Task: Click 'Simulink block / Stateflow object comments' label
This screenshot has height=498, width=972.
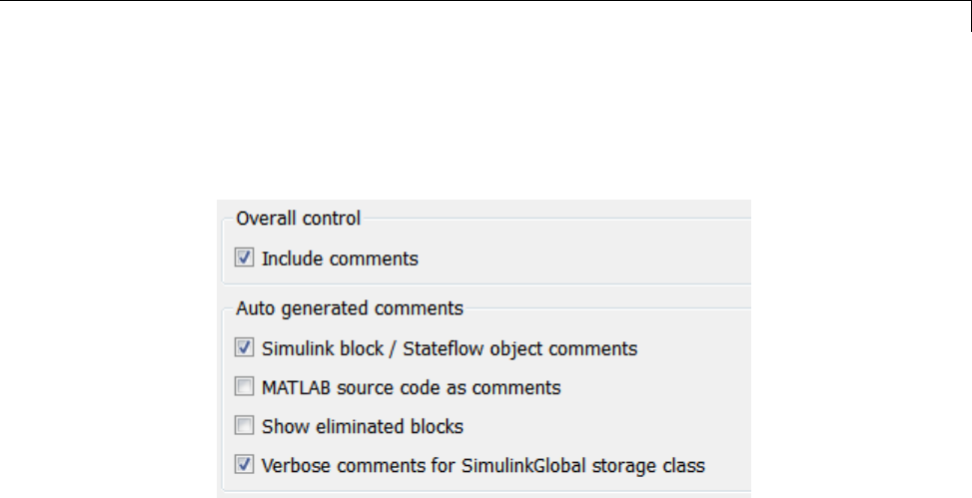Action: pos(450,349)
